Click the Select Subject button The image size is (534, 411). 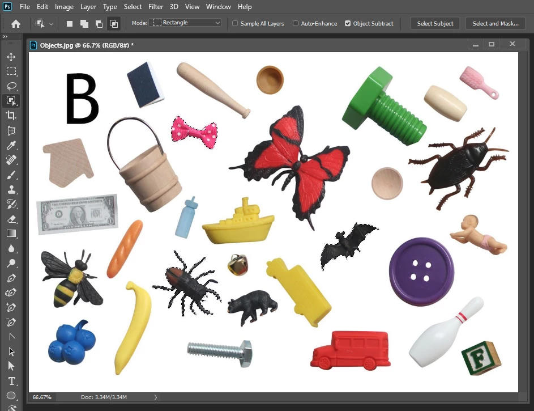coord(435,23)
